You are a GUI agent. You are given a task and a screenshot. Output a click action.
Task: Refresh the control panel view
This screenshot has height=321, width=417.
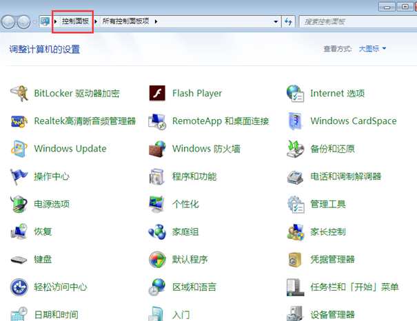(x=288, y=21)
